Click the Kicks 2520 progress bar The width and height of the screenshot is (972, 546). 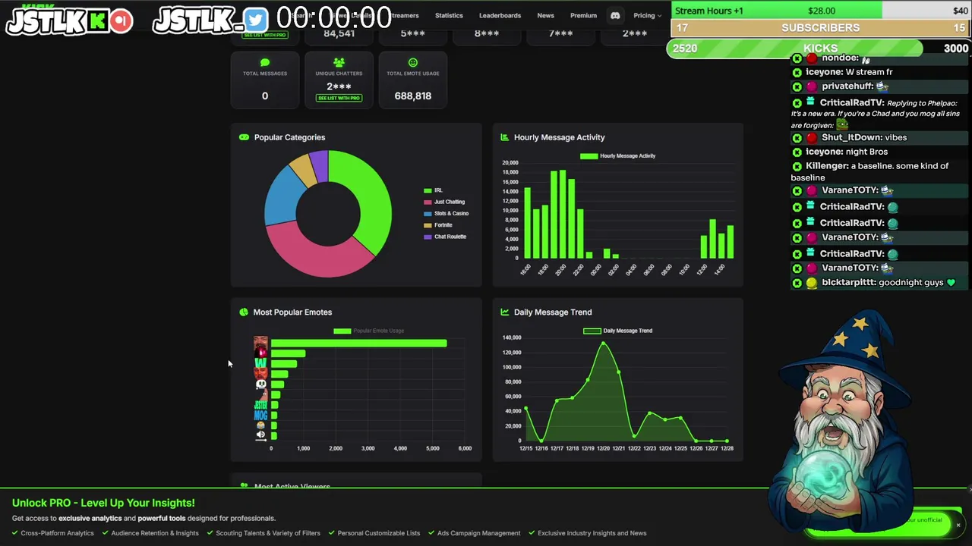(819, 49)
